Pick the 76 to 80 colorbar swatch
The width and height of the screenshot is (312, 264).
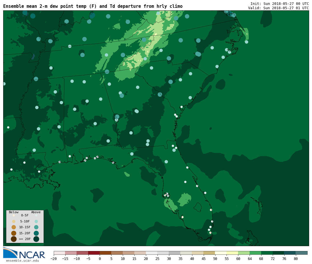click(x=290, y=253)
